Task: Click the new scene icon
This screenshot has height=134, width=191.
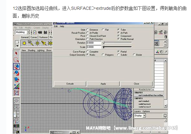Action: (x=35, y=32)
